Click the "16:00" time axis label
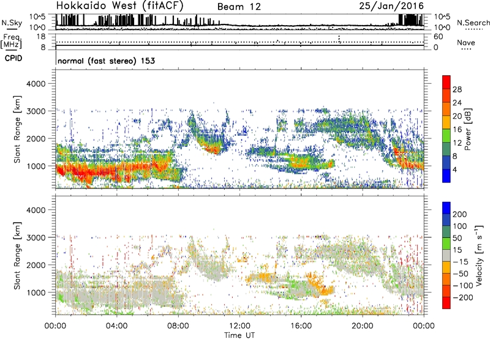Viewport: 490px width, 339px height. pos(301,326)
